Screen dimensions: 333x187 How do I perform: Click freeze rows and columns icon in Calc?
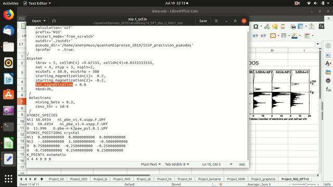coord(301,26)
